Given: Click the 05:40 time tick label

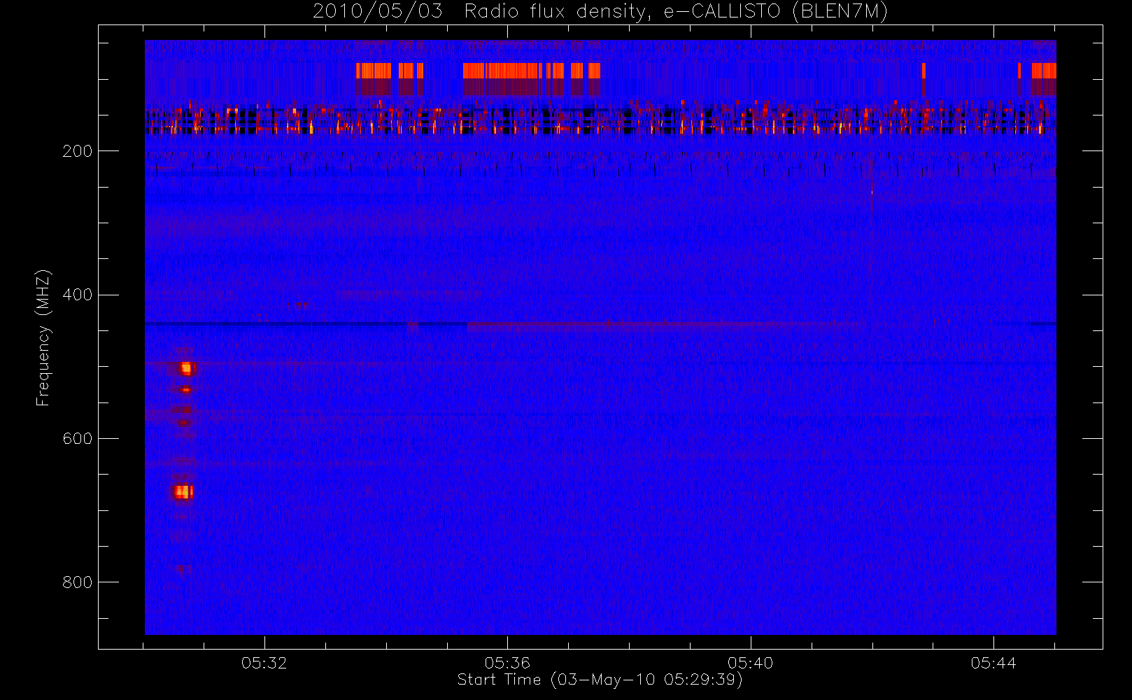Looking at the screenshot, I should coord(750,662).
